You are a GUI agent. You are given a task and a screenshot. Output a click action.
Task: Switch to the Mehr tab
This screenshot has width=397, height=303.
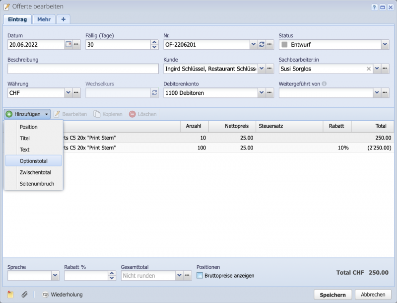[x=44, y=20]
